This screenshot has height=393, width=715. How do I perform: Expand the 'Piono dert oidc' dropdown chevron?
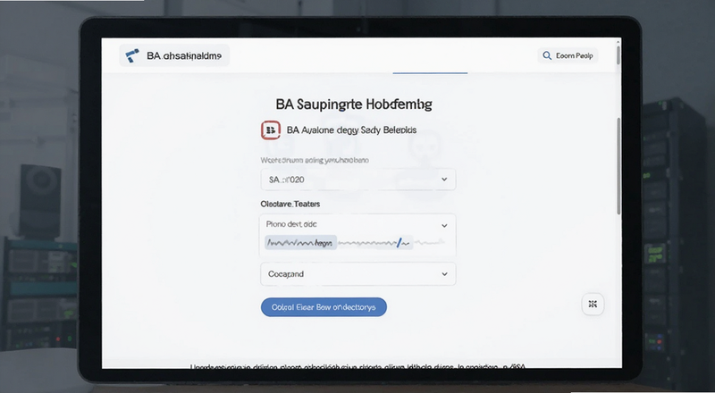pyautogui.click(x=444, y=225)
